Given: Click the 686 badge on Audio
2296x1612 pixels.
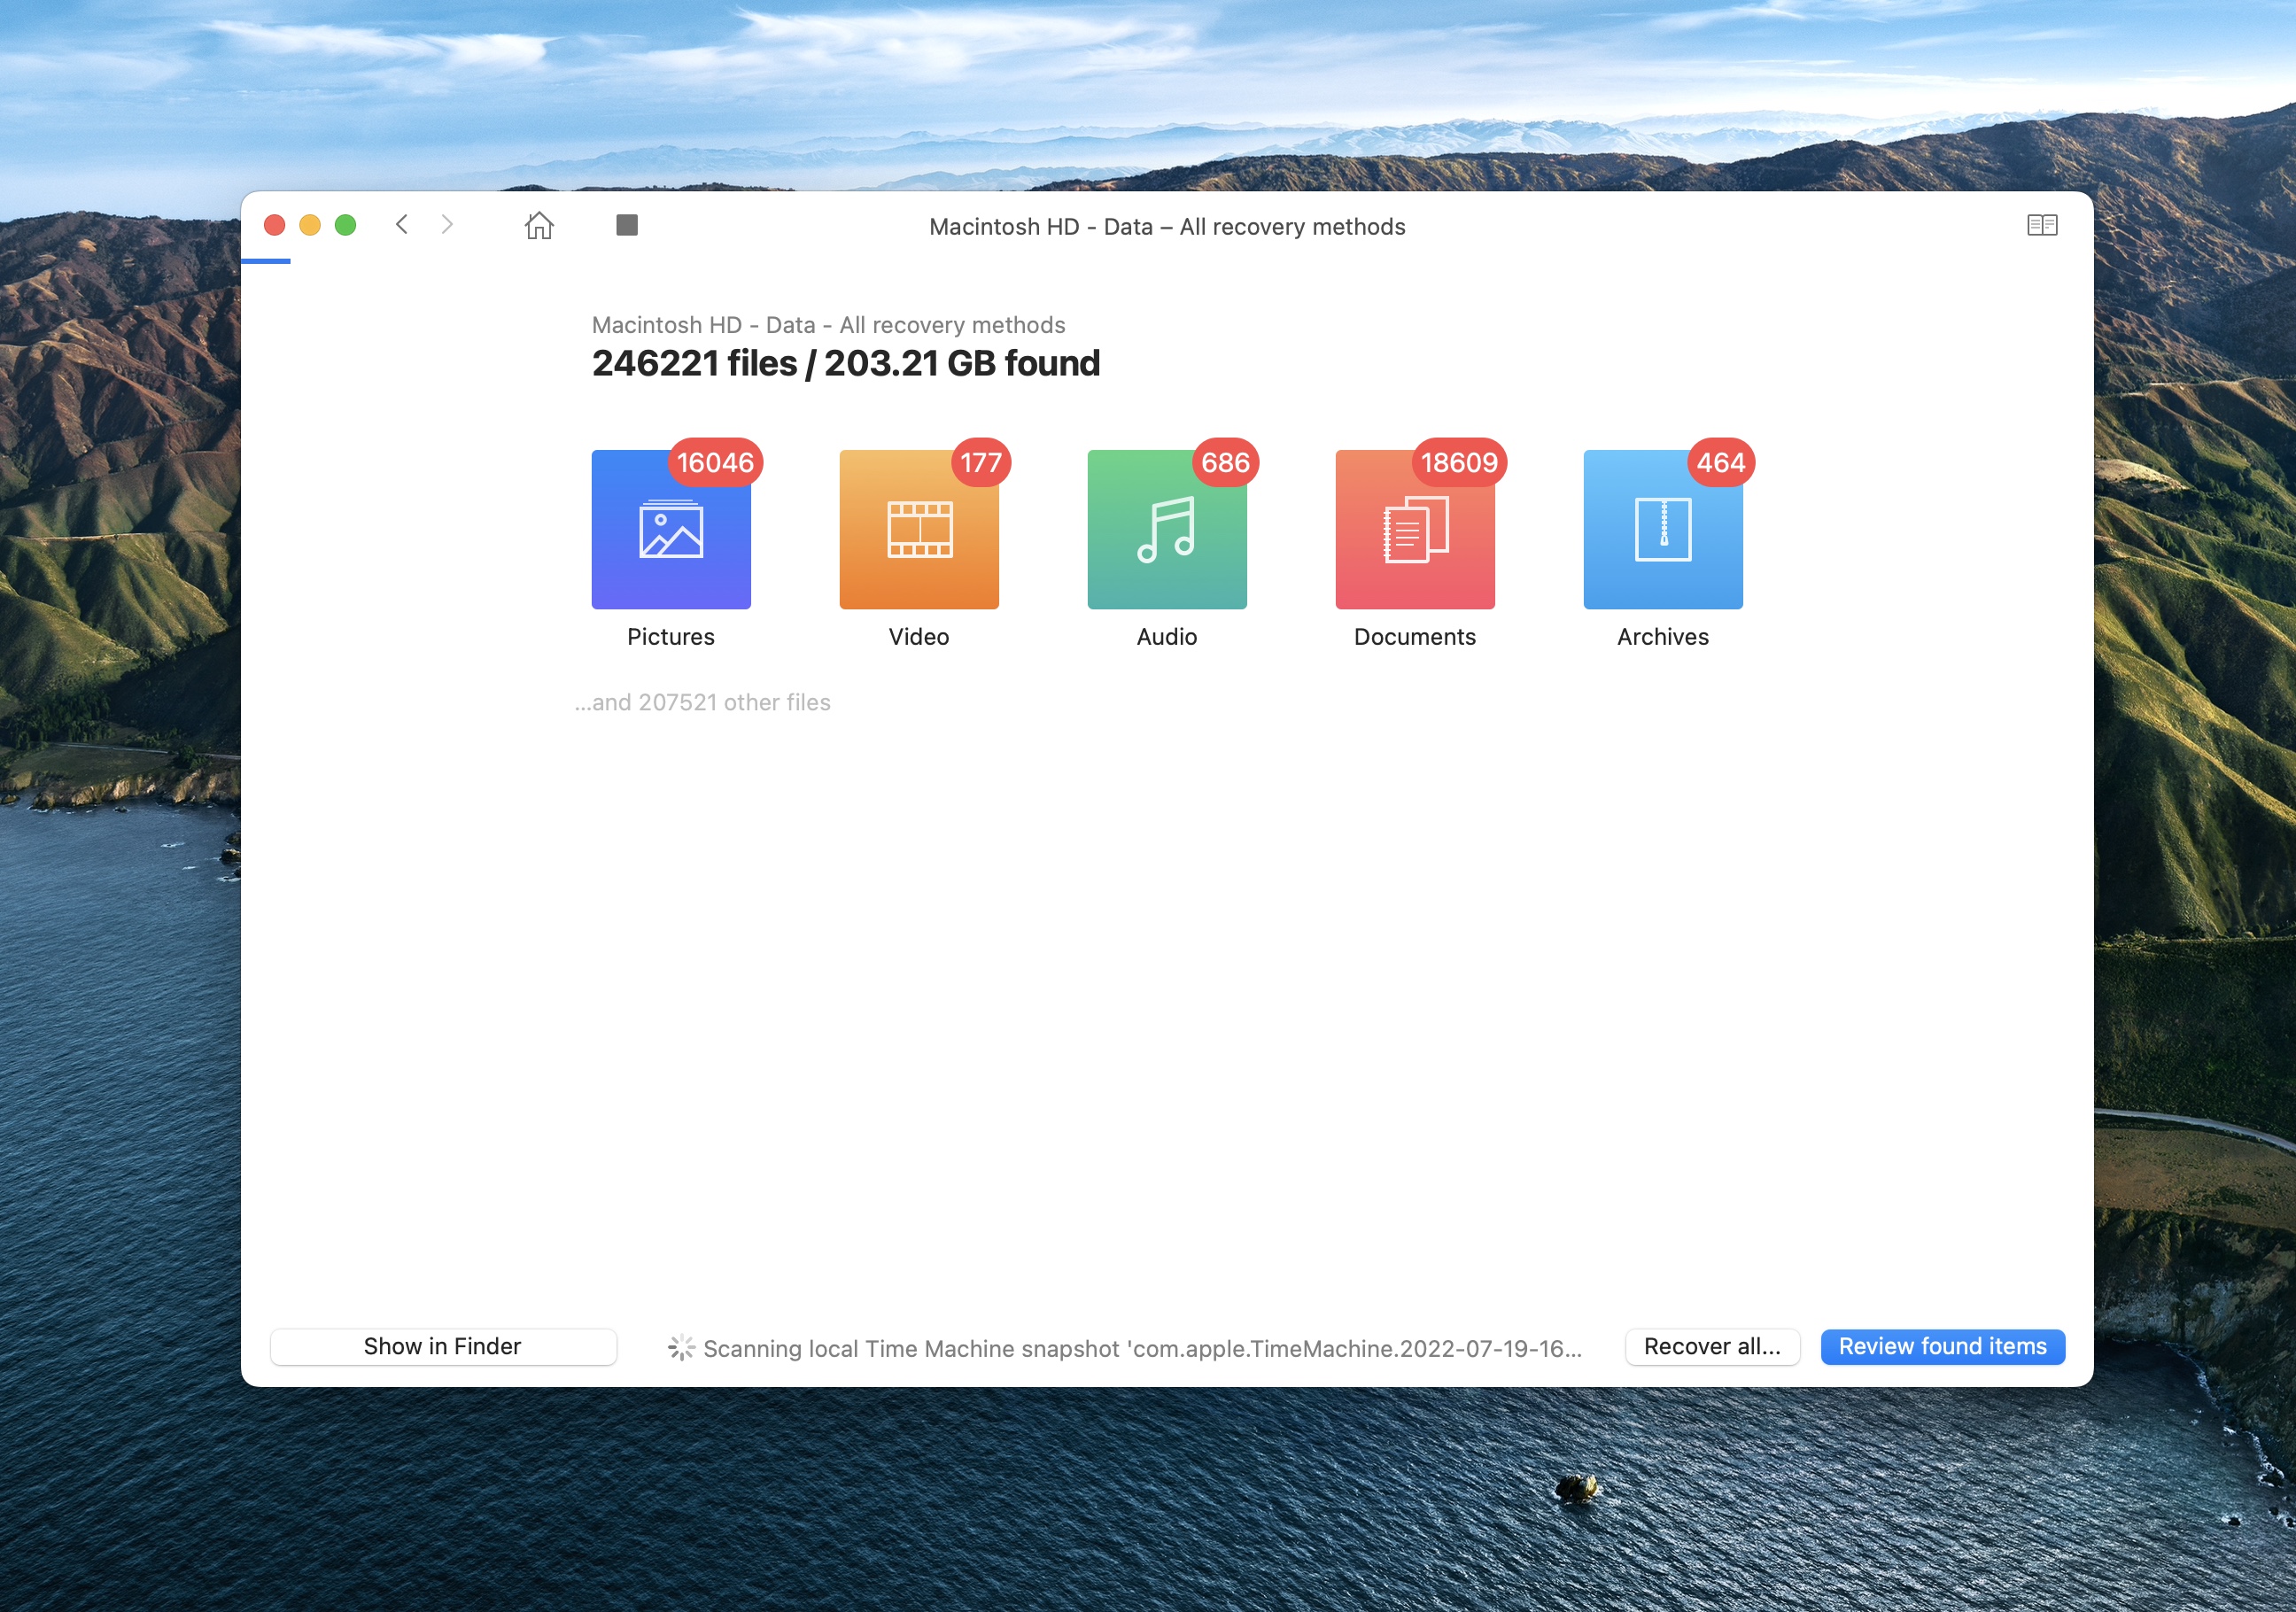Looking at the screenshot, I should coord(1225,462).
